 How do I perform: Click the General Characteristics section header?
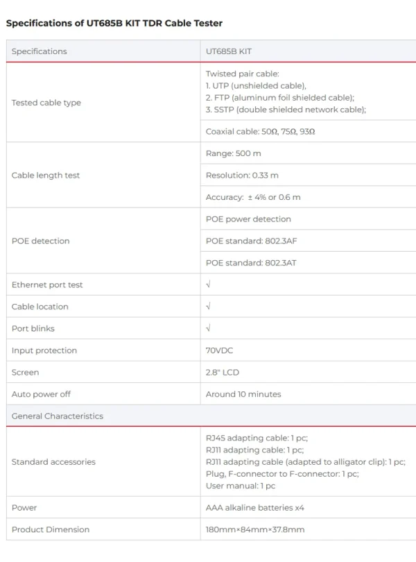click(211, 416)
